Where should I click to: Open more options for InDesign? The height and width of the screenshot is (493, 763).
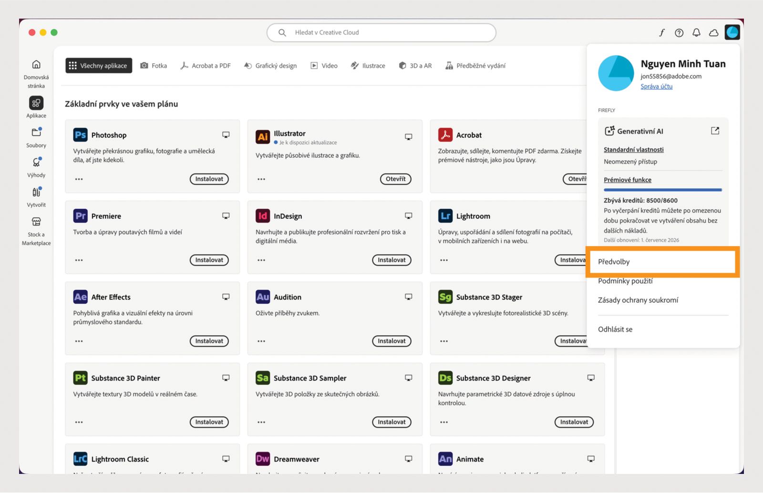click(x=261, y=260)
